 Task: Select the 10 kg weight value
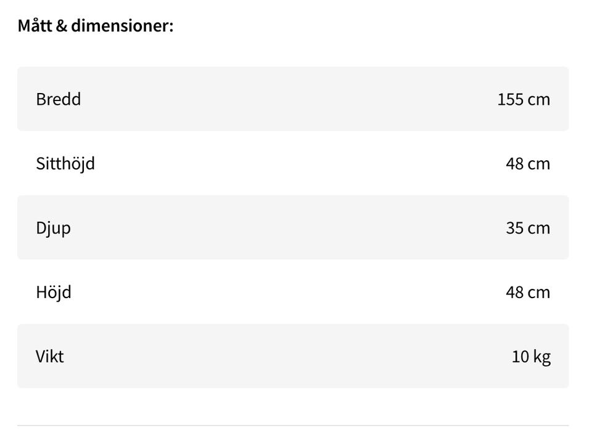531,357
